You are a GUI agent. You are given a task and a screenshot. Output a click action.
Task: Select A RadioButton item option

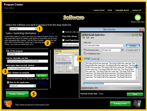click(x=85, y=54)
